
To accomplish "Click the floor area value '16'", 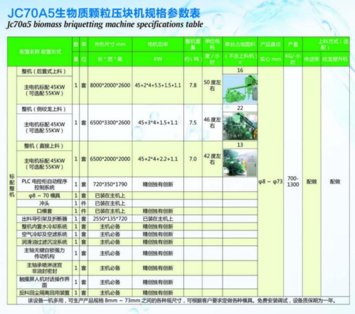I will 240,70.
